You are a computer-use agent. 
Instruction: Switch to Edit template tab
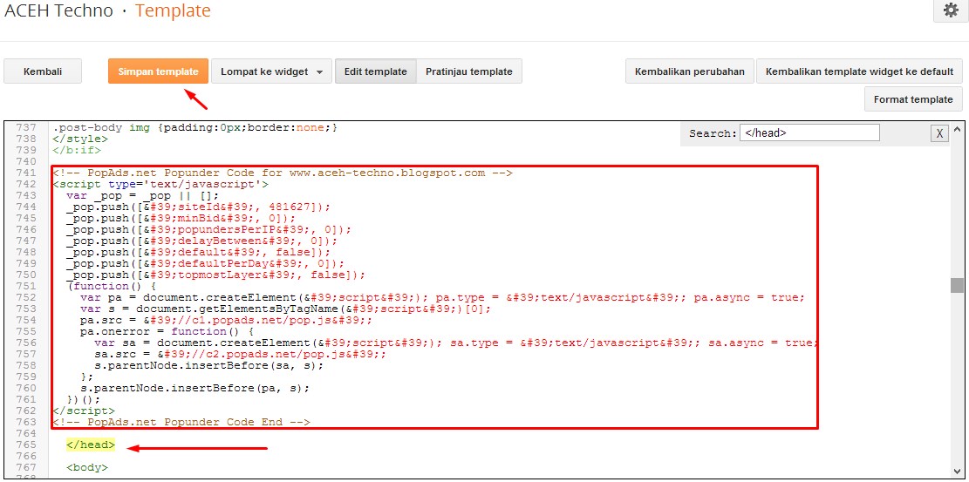(x=376, y=71)
